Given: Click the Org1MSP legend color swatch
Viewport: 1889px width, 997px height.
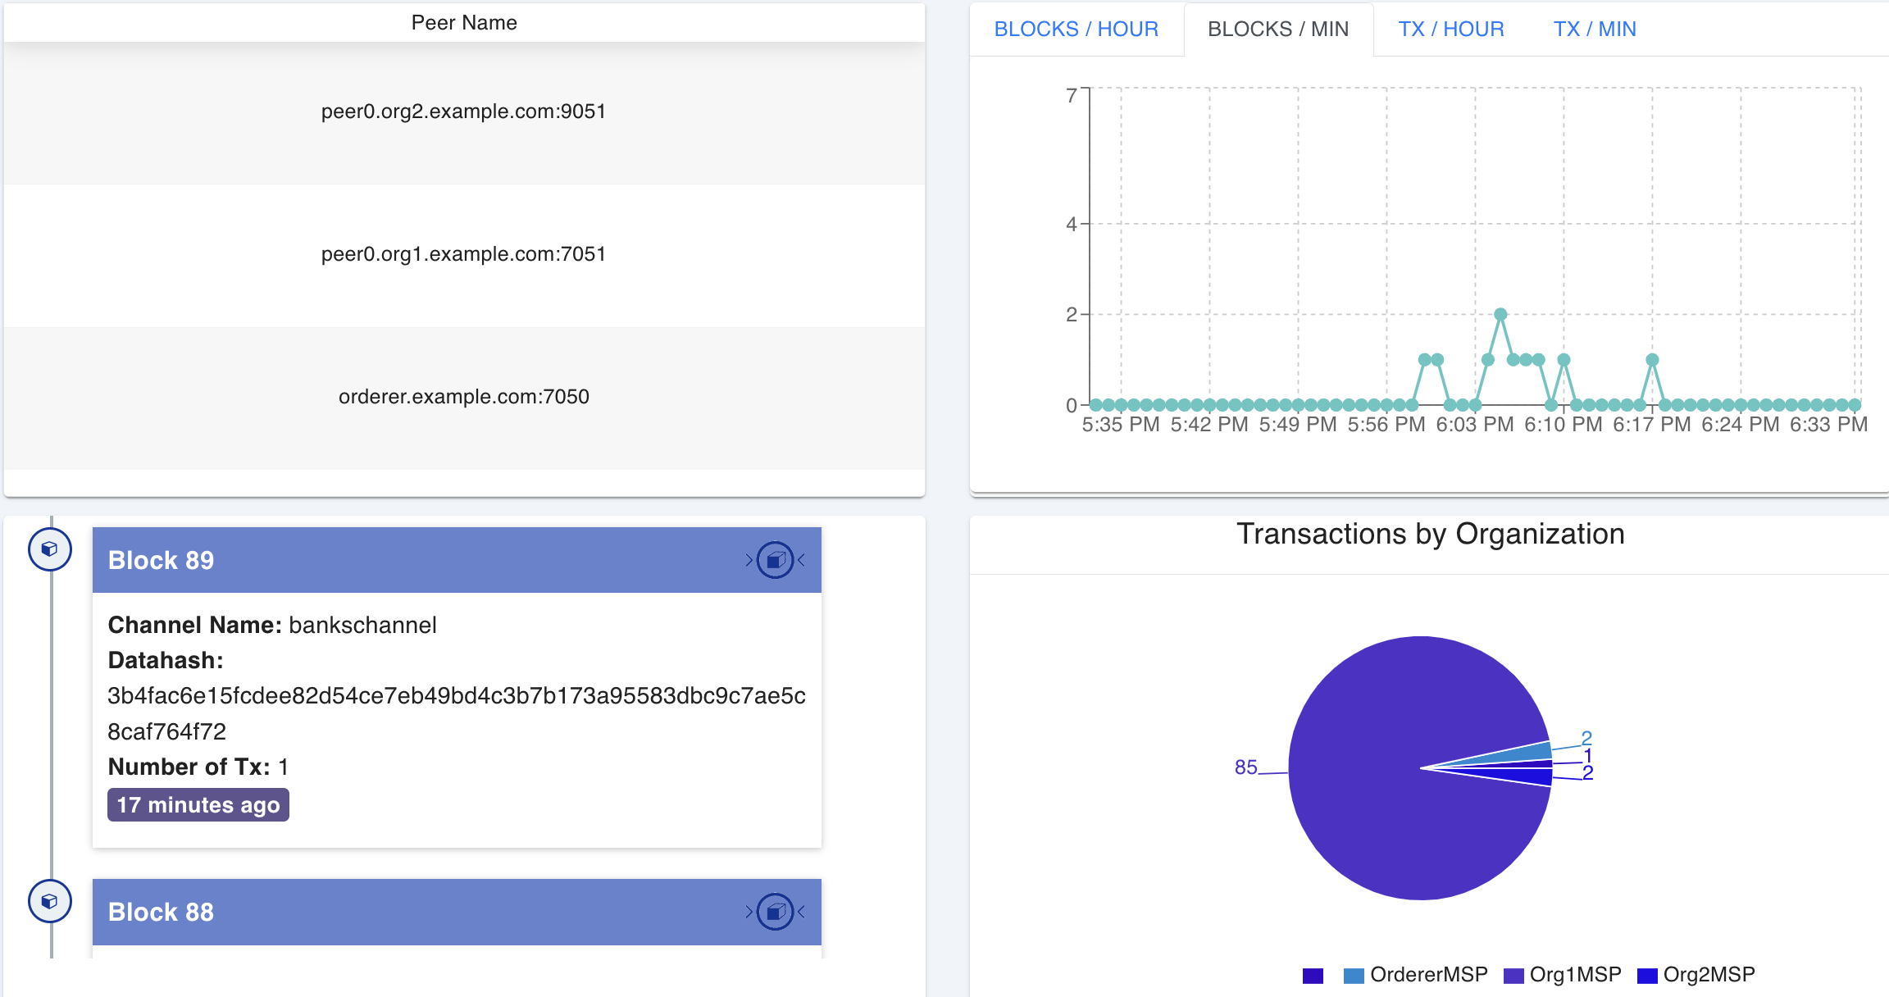Looking at the screenshot, I should point(1513,976).
